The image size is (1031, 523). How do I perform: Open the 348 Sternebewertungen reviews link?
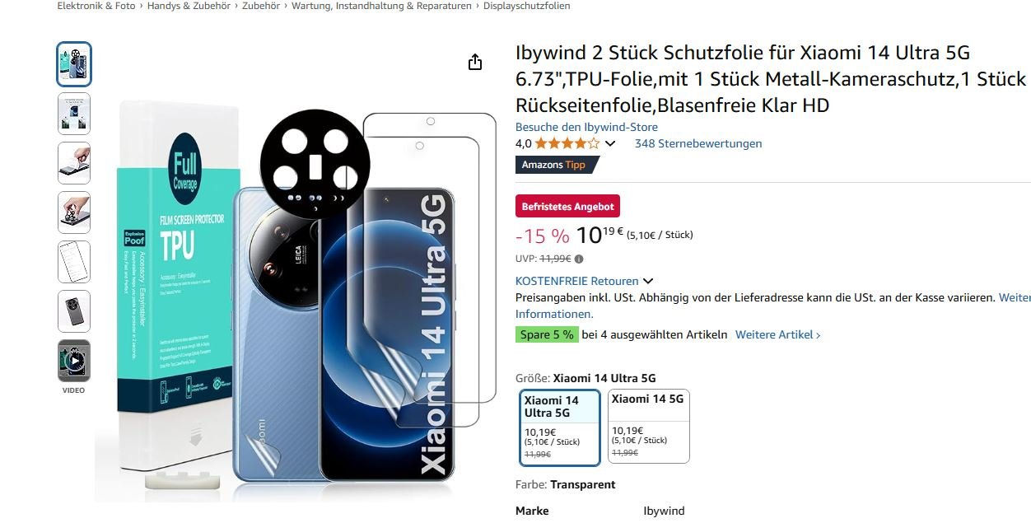(x=698, y=143)
